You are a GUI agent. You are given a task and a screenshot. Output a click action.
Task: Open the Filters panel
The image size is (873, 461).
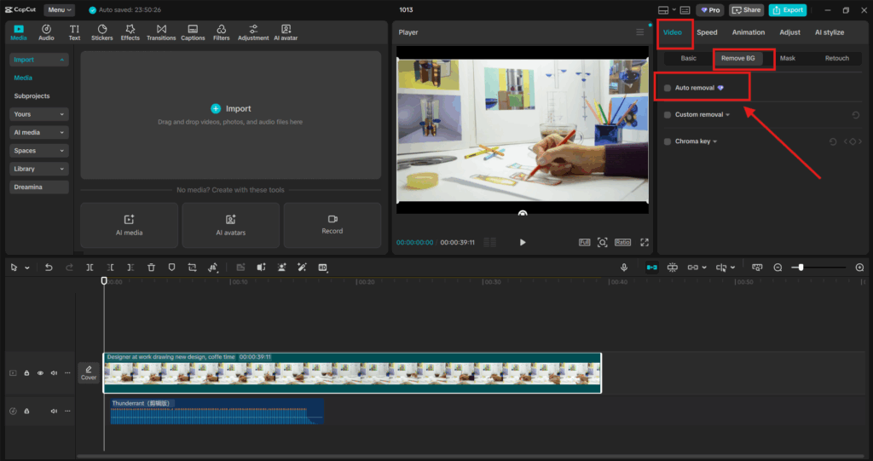click(221, 32)
